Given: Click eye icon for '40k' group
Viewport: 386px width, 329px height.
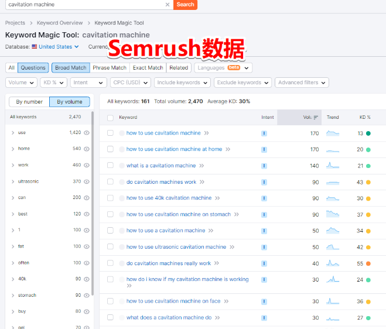Looking at the screenshot, I should 87,279.
